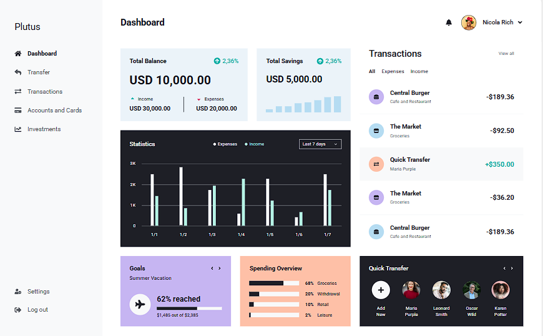This screenshot has height=336, width=543.
Task: Click the Settings user-gear icon
Action: [18, 292]
